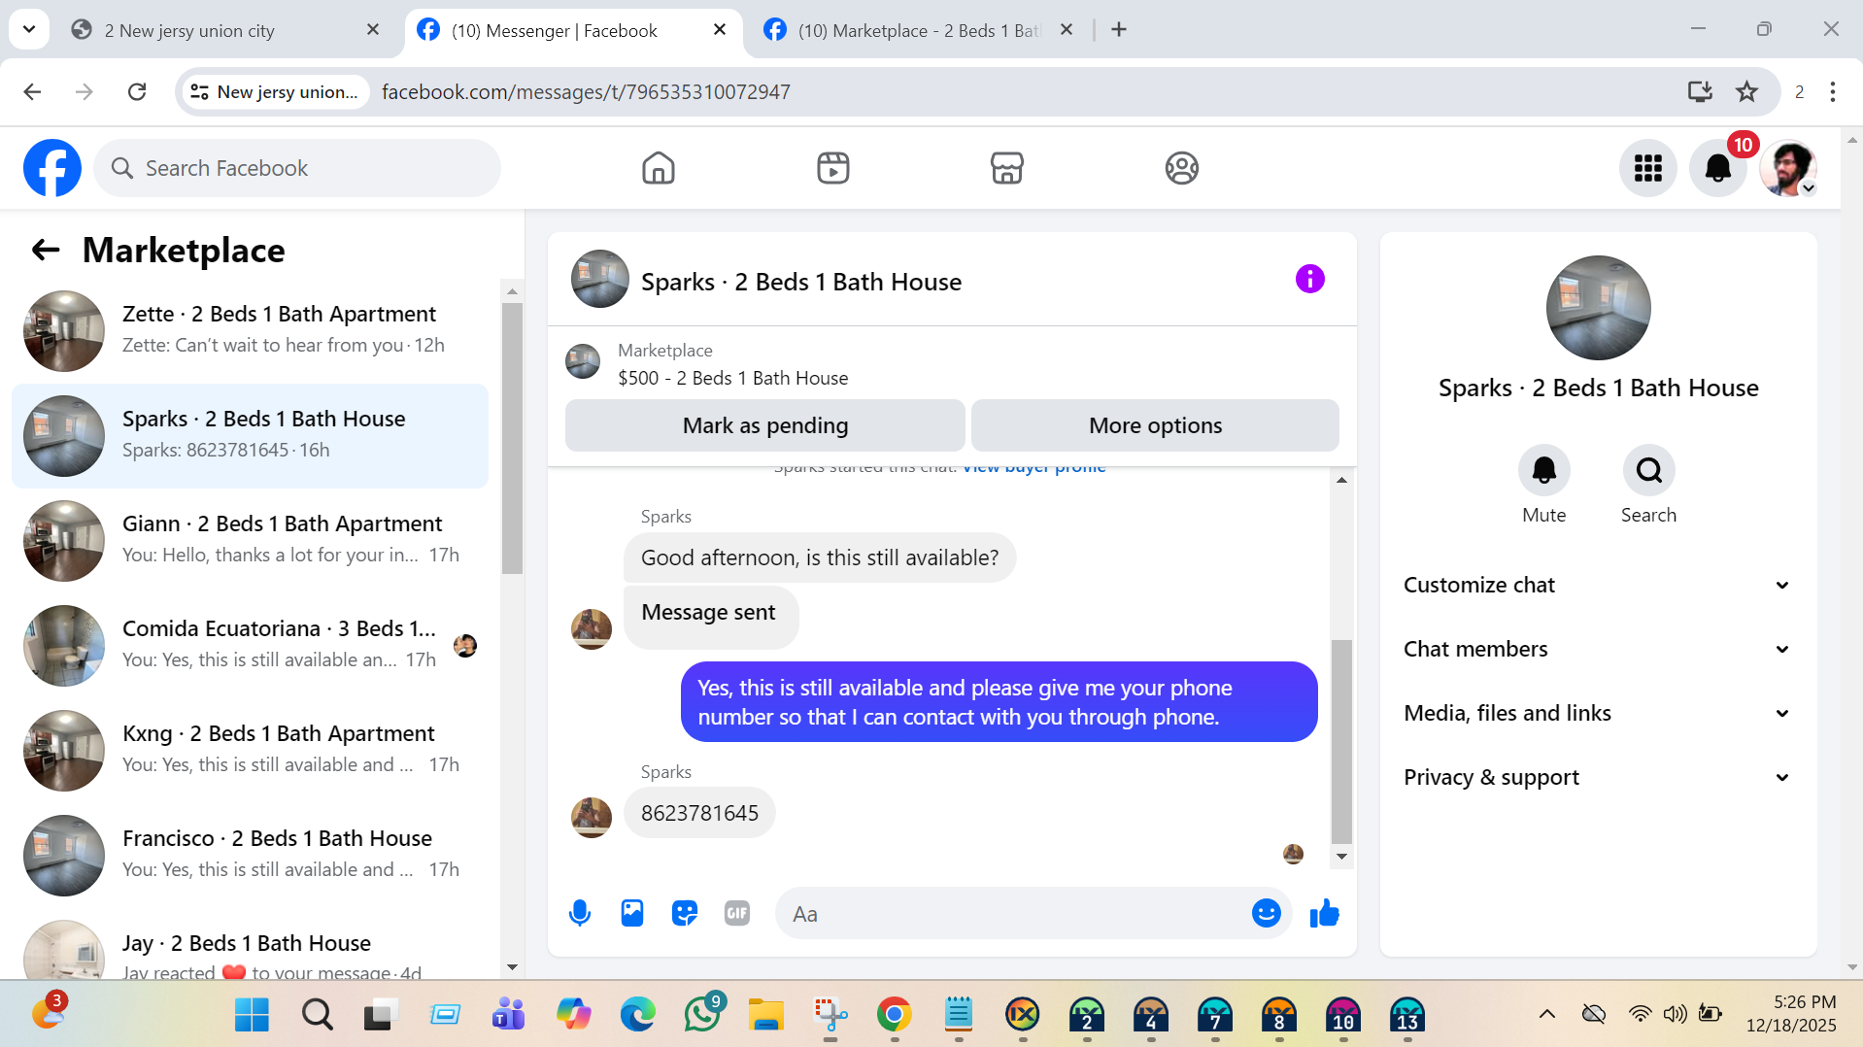Open conversation information for Sparks chat
Viewport: 1863px width, 1047px height.
coord(1310,280)
